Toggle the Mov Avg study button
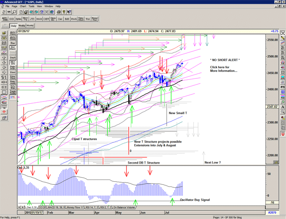The width and height of the screenshot is (286, 219). click(x=13, y=62)
